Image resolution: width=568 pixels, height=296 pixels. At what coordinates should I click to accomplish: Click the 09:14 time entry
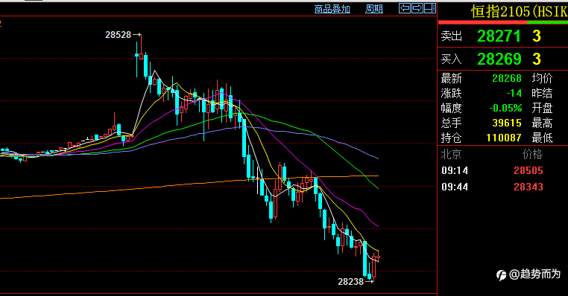455,170
